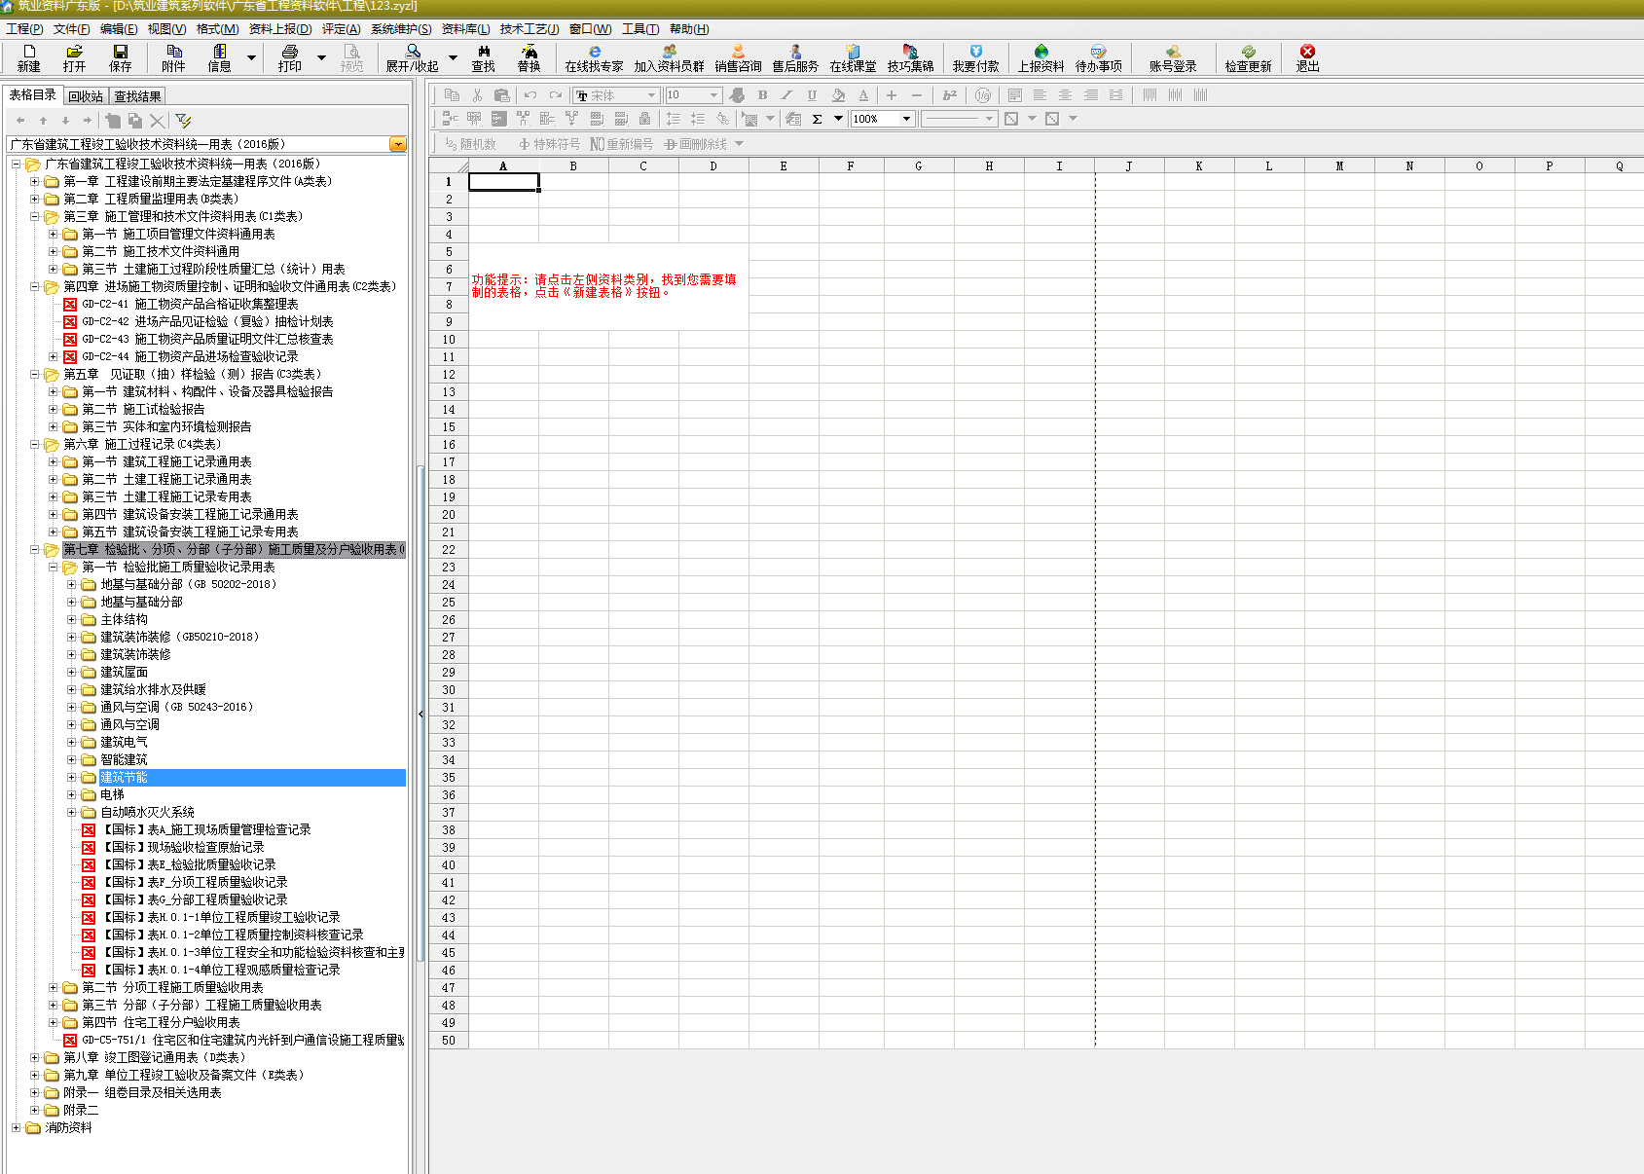Open the 技术工艺(J) menu
The height and width of the screenshot is (1174, 1644).
(x=529, y=29)
